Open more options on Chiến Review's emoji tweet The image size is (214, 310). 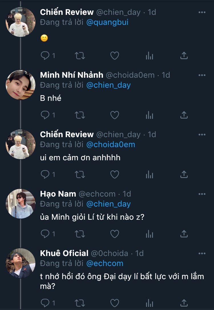coord(202,12)
